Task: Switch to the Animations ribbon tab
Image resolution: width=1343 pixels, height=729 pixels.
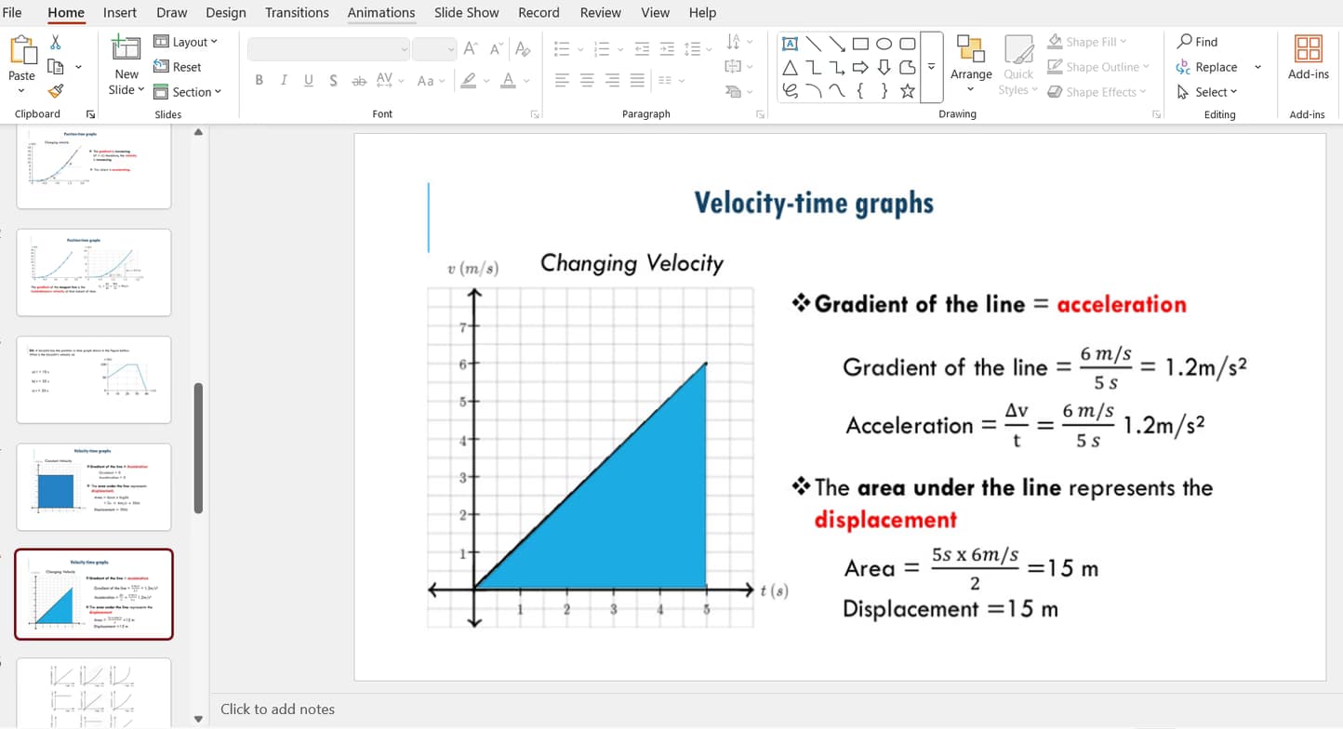Action: pyautogui.click(x=380, y=12)
